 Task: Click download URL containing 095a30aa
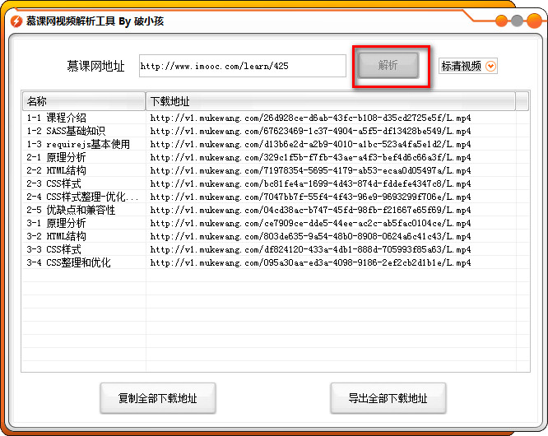point(310,262)
